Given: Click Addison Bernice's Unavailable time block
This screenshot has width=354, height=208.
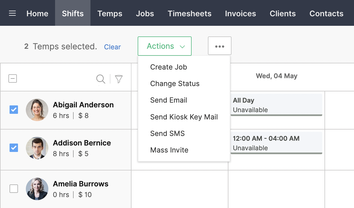Looking at the screenshot, I should pos(276,143).
